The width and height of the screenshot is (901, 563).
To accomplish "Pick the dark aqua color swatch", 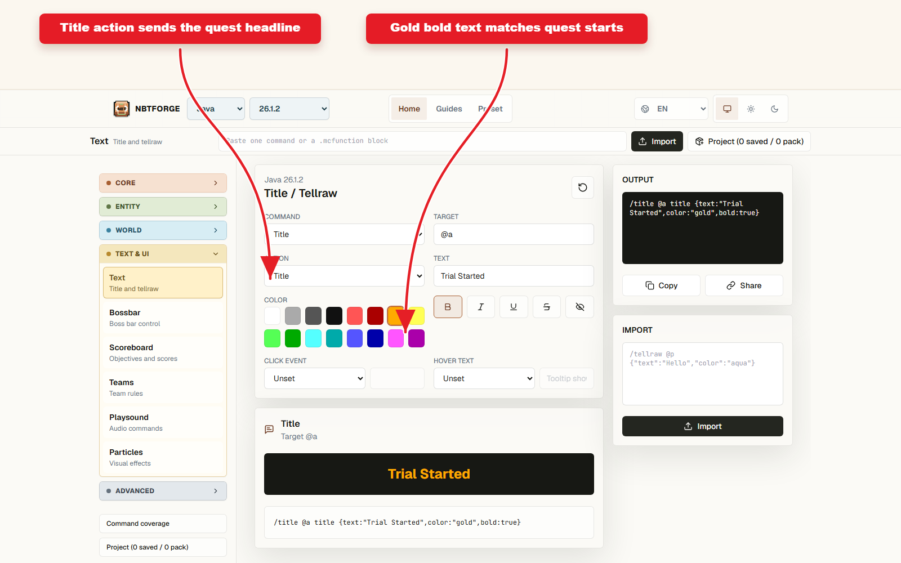I will pos(334,338).
